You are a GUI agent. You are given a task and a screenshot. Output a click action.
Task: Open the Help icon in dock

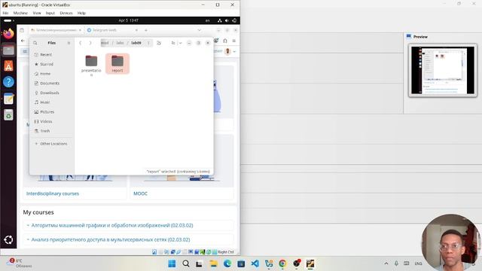(8, 82)
